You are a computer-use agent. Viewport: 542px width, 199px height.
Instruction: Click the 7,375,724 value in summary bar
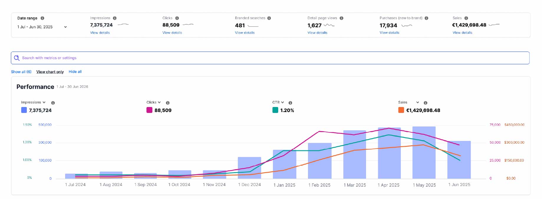(x=101, y=25)
